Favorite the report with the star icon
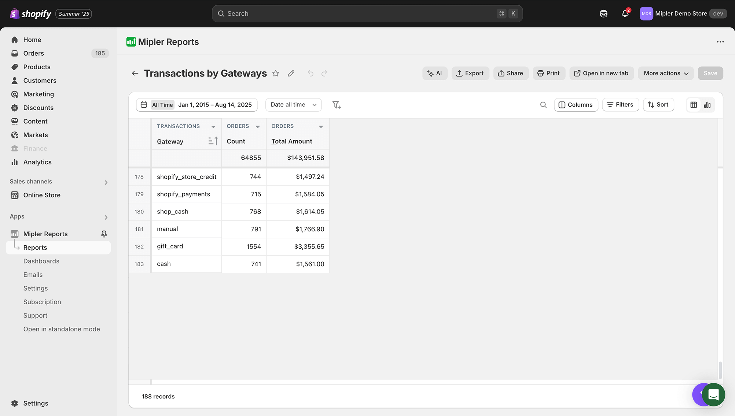The image size is (735, 416). tap(276, 73)
